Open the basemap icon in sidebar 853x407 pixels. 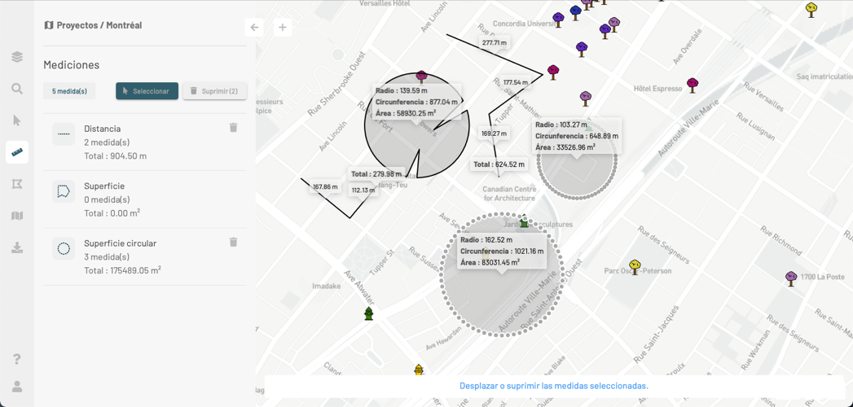17,216
